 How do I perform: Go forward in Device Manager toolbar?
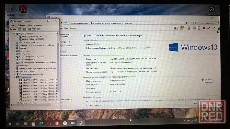(x=14, y=29)
